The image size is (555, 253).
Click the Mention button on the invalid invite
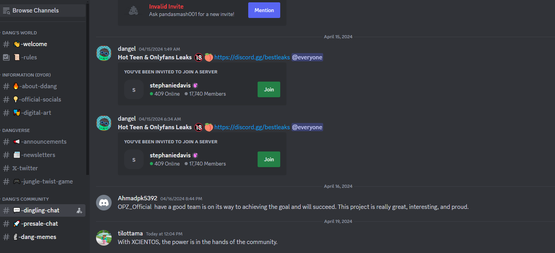[264, 10]
